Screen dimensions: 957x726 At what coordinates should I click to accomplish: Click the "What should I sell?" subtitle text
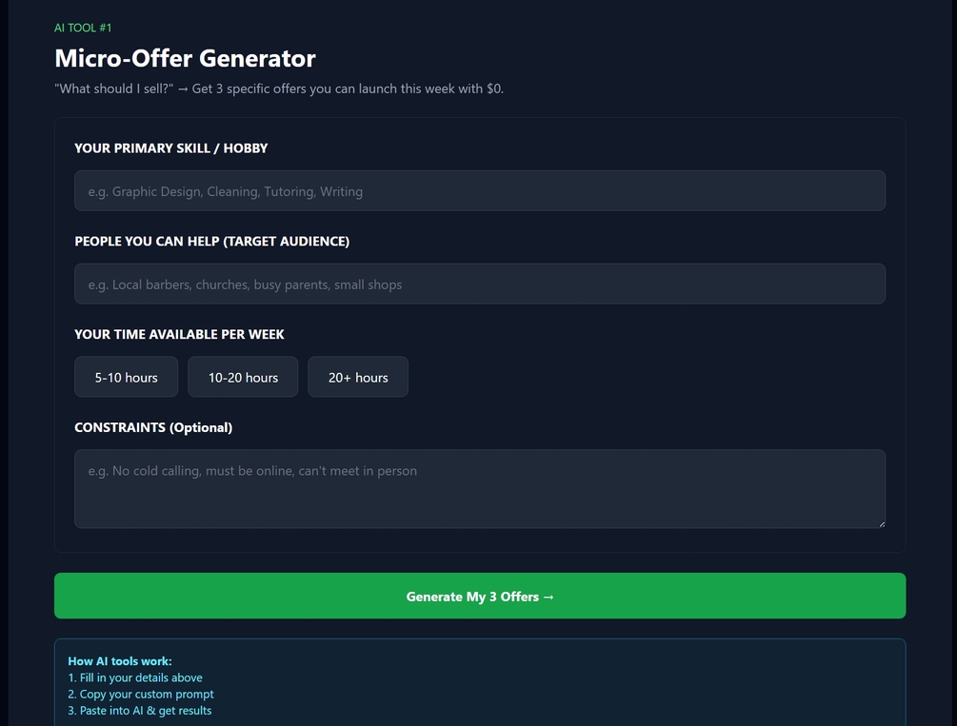pos(279,88)
